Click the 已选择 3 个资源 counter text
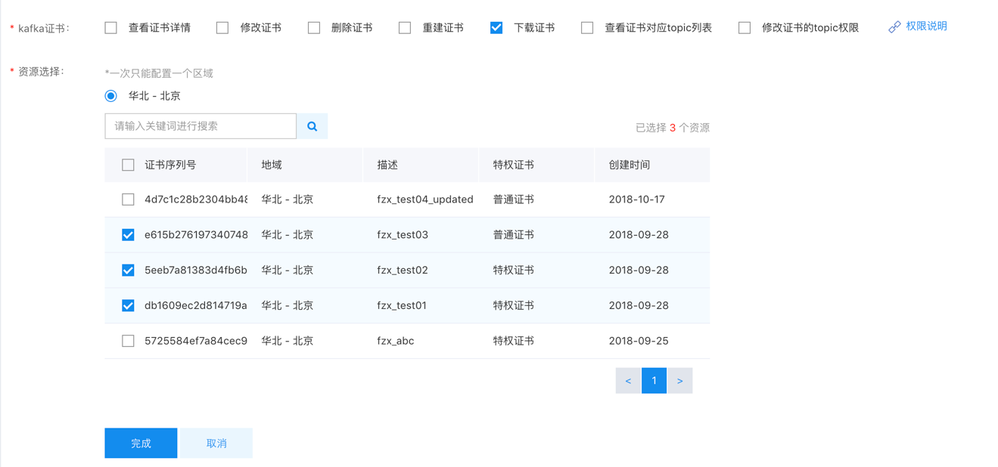 673,128
